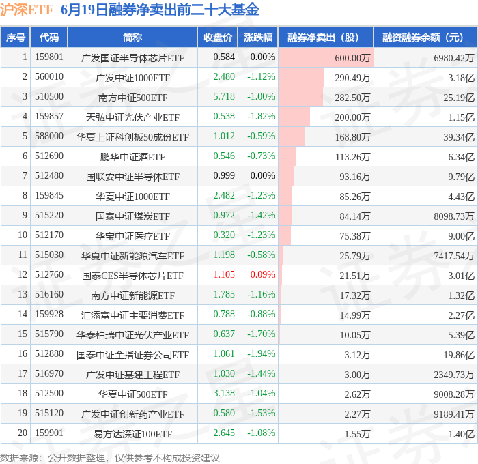
Task: Click the balance value 8098.73万
Action: [x=454, y=216]
